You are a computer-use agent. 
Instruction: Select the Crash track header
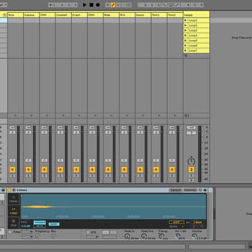tap(79, 15)
